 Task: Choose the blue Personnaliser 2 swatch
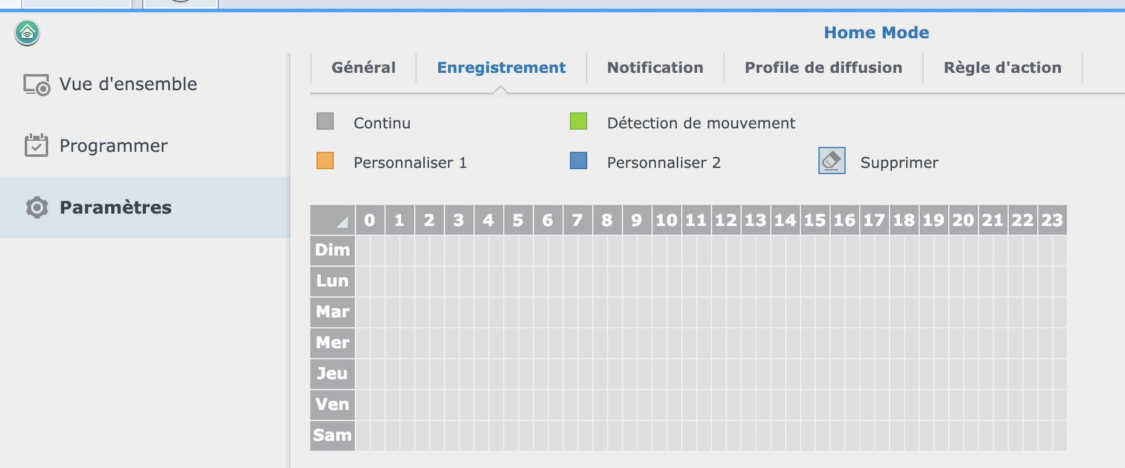579,161
